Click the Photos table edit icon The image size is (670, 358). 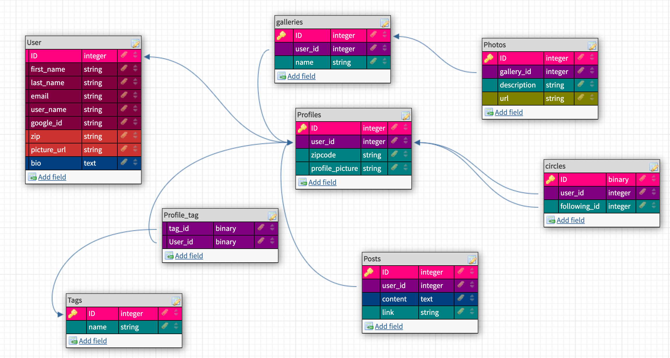point(592,46)
